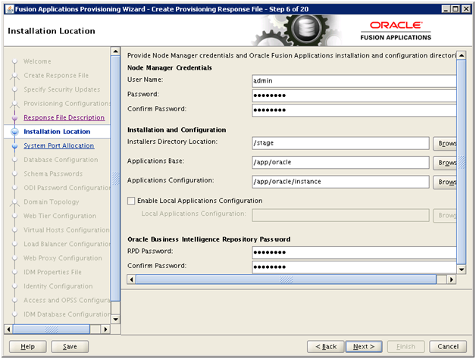Viewport: 476px width, 359px height.
Task: Click step list vertical scrollbar thumb
Action: pos(115,178)
